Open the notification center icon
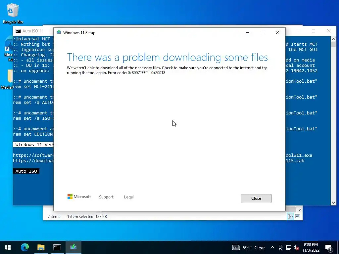The height and width of the screenshot is (254, 339). pos(328,247)
